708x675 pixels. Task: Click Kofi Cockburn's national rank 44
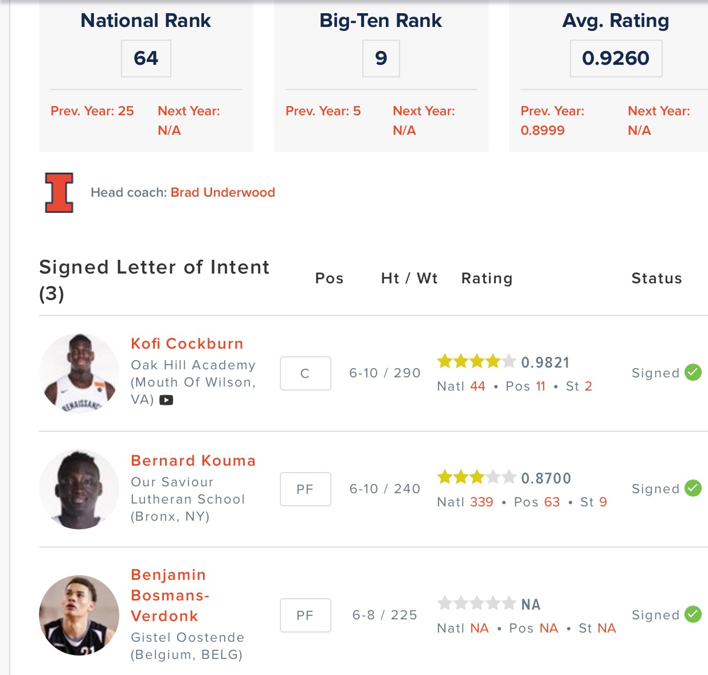coord(478,386)
